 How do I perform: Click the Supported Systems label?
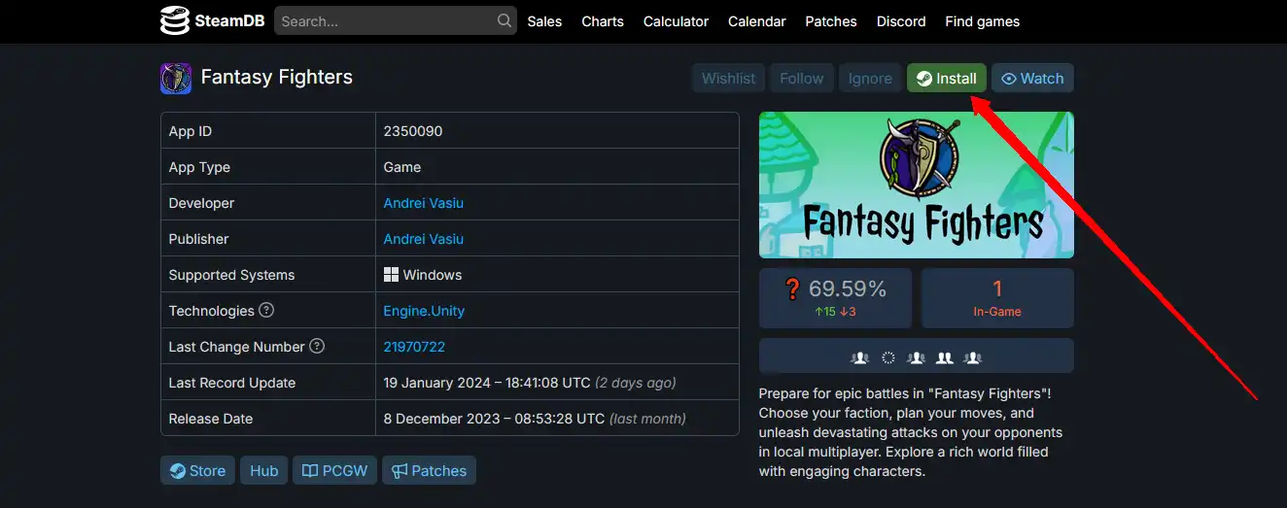coord(231,275)
